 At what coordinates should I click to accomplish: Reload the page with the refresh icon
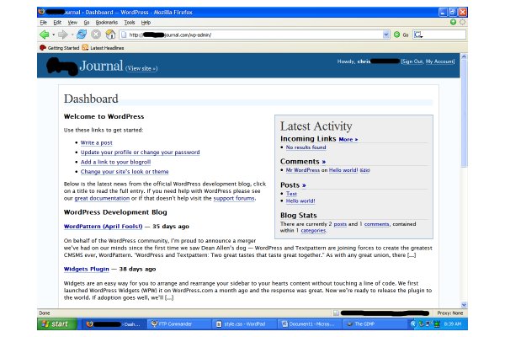coord(82,35)
